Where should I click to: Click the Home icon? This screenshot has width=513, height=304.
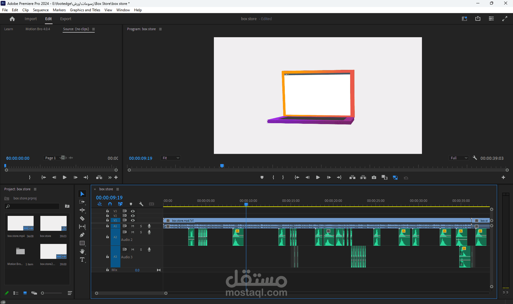[12, 19]
